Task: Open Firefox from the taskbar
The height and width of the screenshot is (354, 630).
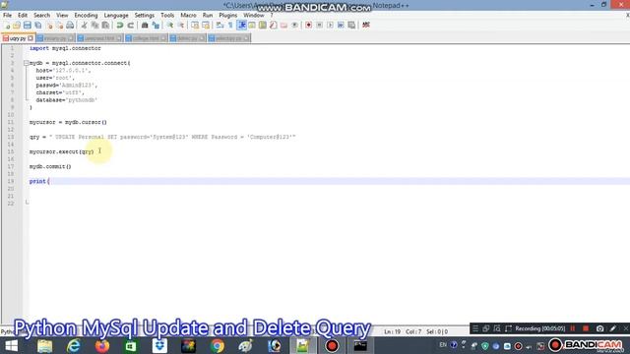Action: (102, 346)
